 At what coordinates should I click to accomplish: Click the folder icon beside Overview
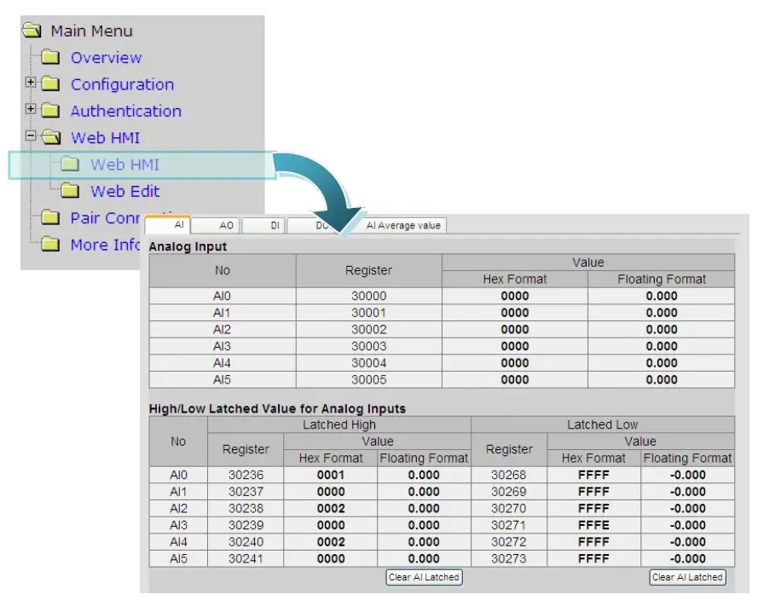tap(50, 57)
